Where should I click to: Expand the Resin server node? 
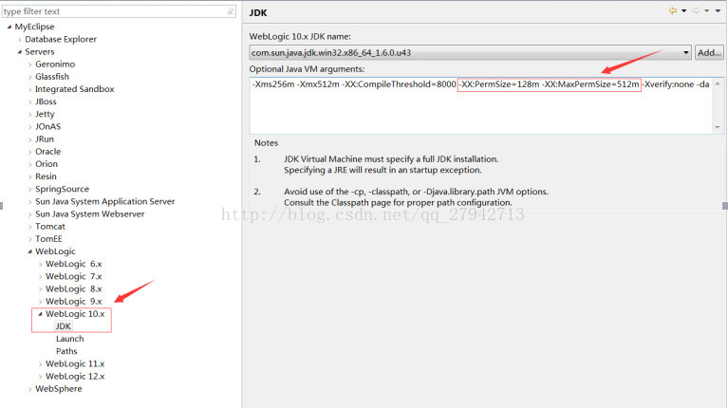point(29,177)
